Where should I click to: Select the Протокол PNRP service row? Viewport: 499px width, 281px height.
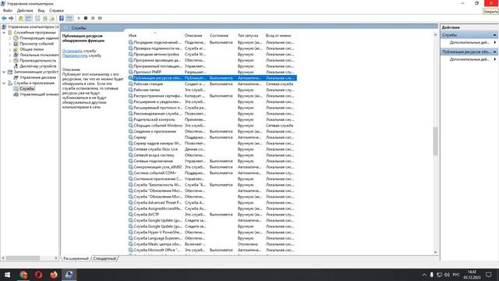click(212, 72)
